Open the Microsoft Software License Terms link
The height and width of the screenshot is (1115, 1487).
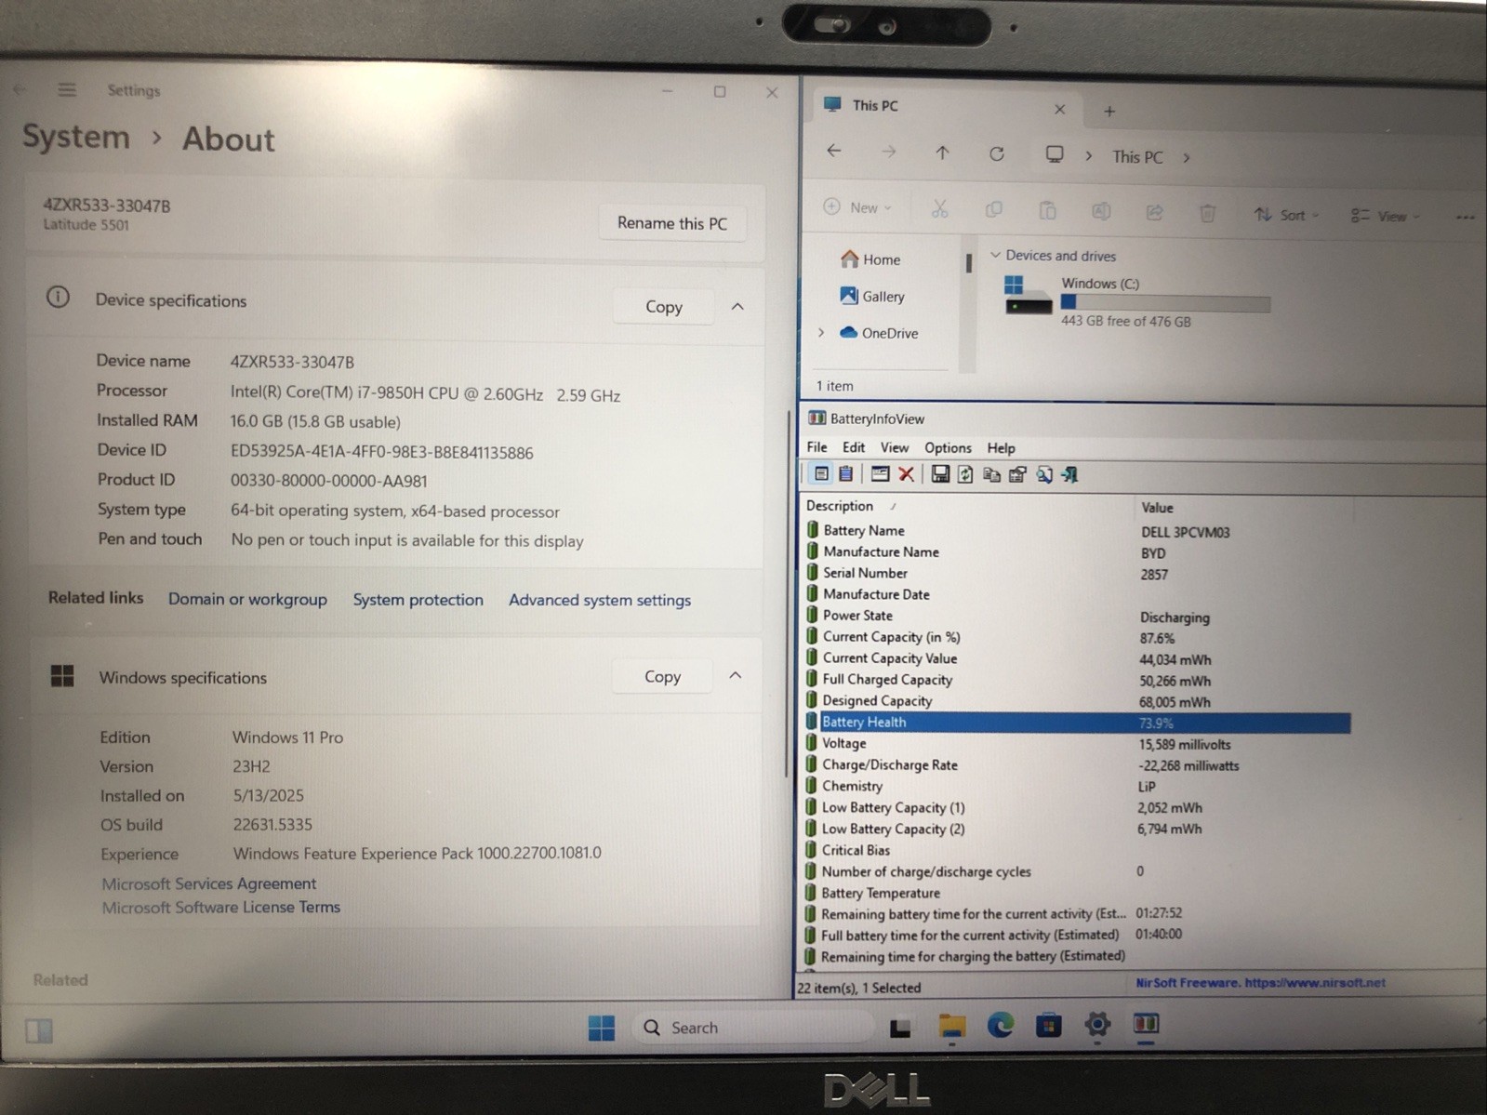click(220, 908)
